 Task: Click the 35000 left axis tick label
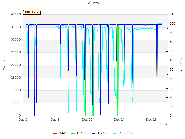[16, 27]
